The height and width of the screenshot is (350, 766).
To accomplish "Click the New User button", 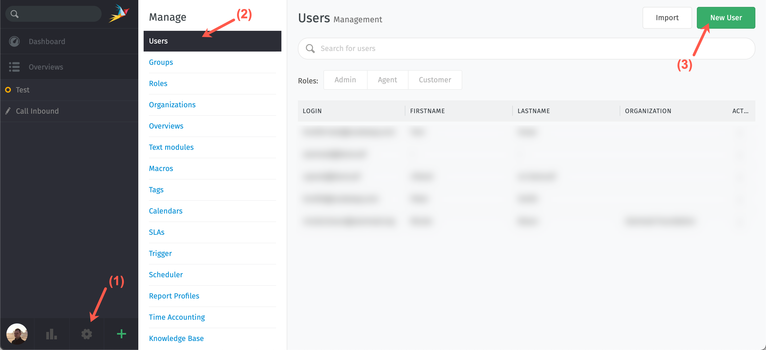I will coord(726,18).
